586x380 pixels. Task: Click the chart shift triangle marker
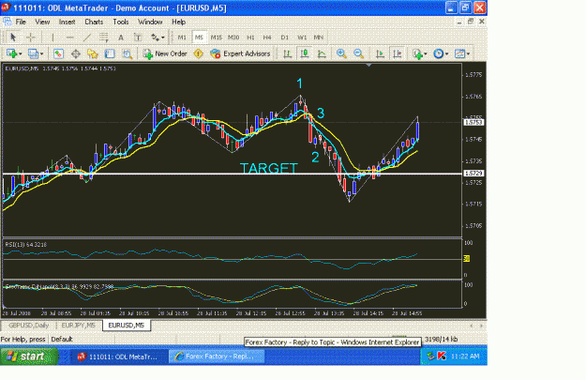click(x=368, y=66)
